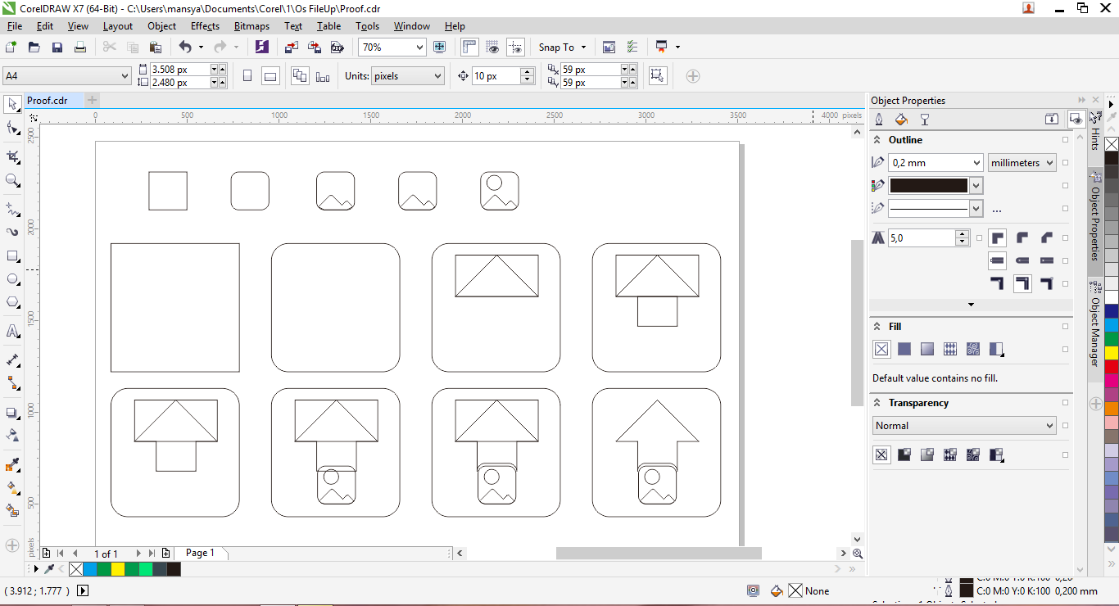Select the Ellipse tool
Screen dimensions: 1119x606
(x=12, y=278)
